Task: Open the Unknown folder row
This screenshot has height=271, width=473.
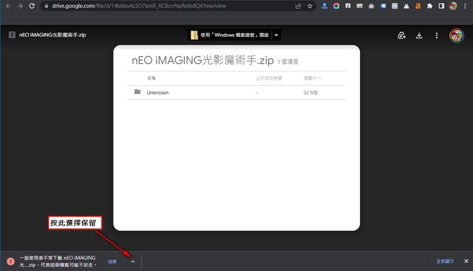Action: tap(158, 93)
